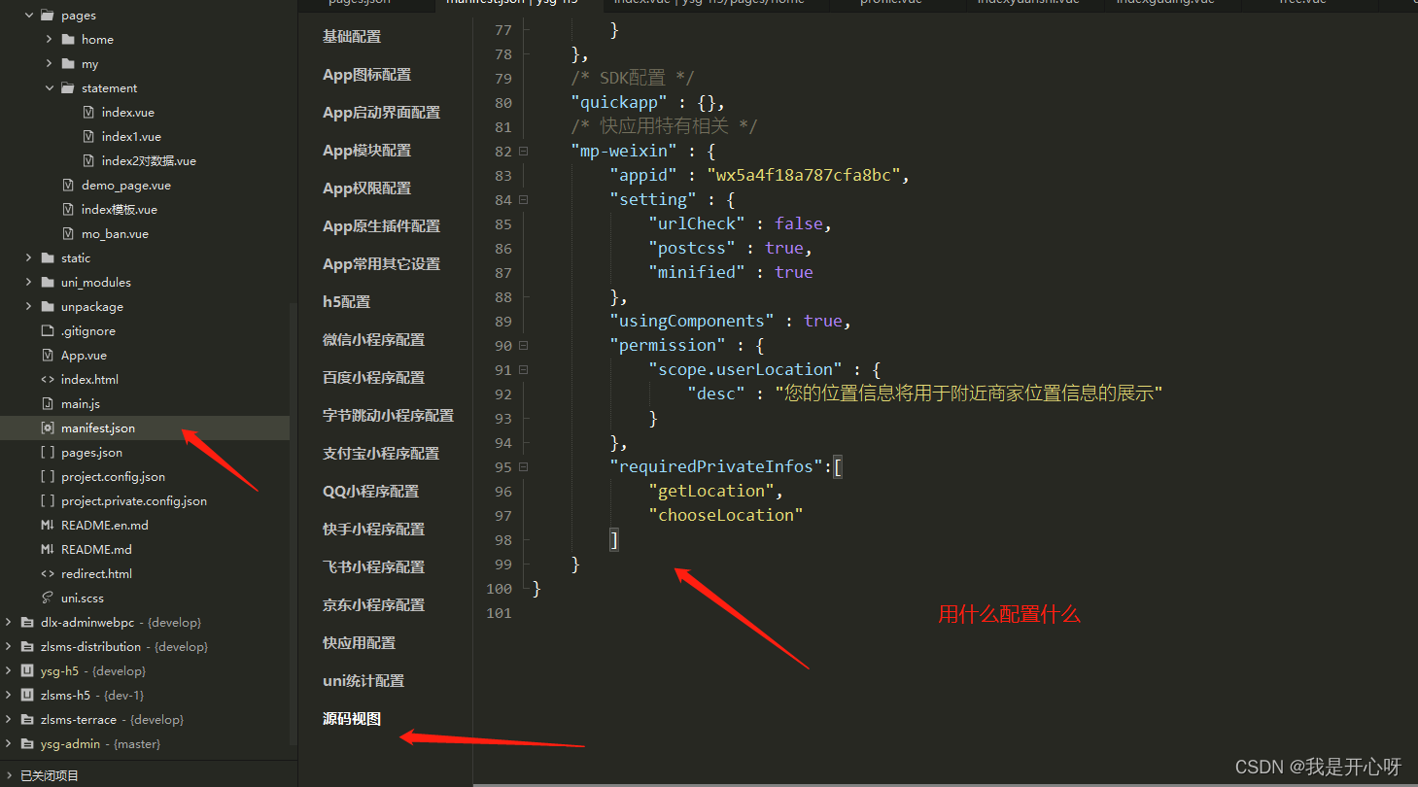Image resolution: width=1418 pixels, height=787 pixels.
Task: Click the project.config.json bracket icon
Action: (x=48, y=477)
